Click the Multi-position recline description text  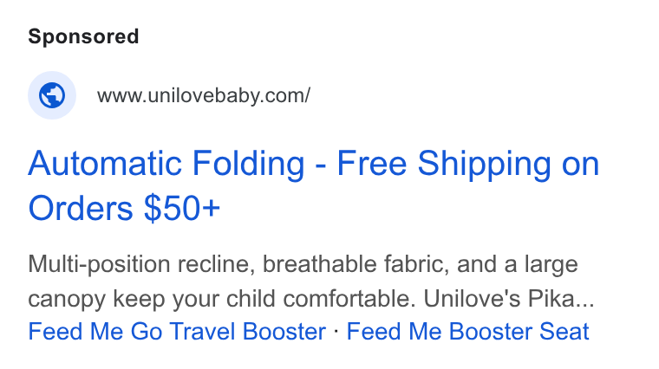311,282
